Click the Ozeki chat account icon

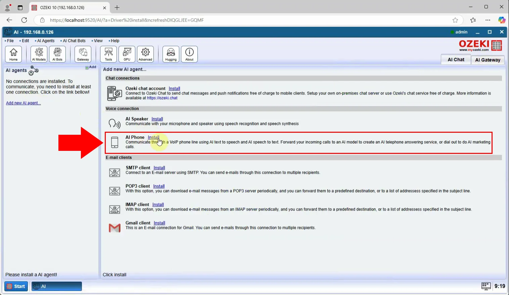(114, 94)
